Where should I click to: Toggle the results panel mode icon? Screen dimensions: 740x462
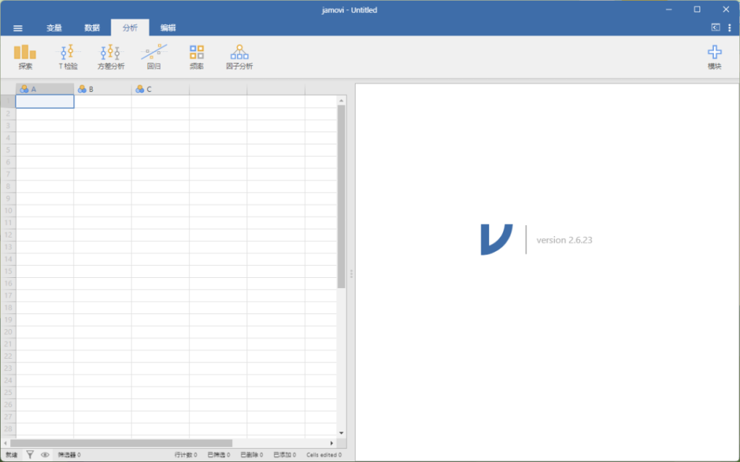[x=715, y=27]
